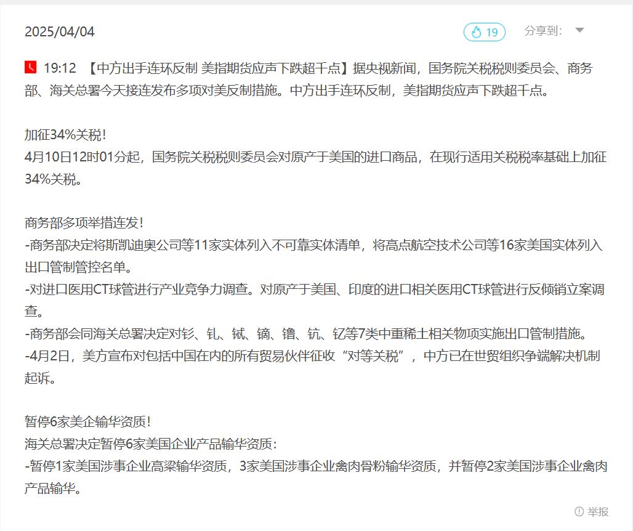This screenshot has width=633, height=531.
Task: Click the 2025/04/04 date text
Action: [x=59, y=32]
